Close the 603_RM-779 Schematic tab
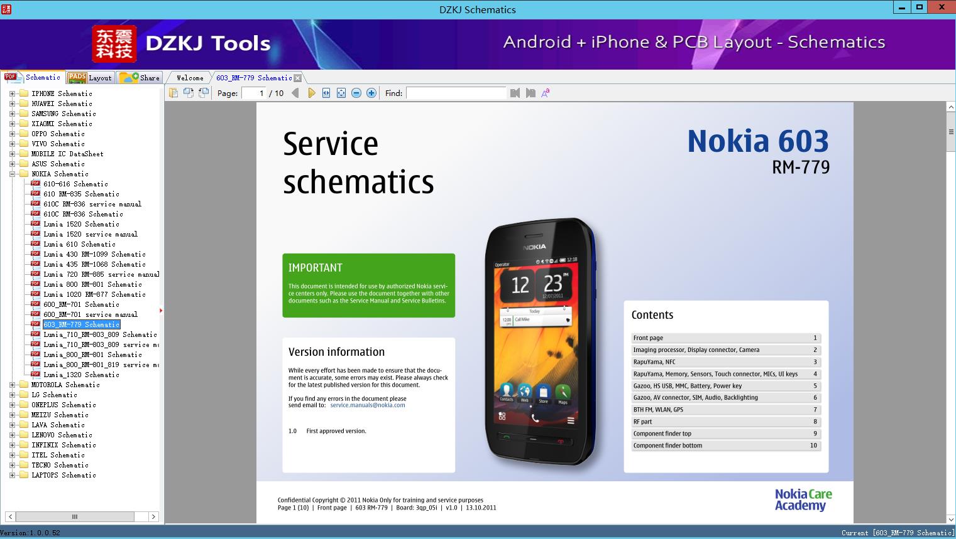 coord(298,78)
